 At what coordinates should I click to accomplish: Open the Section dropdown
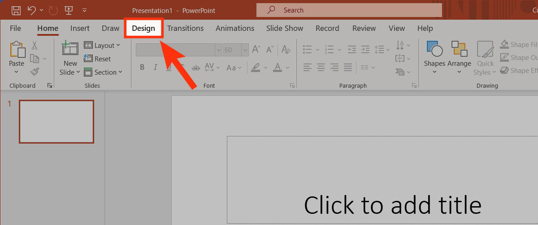coord(103,72)
